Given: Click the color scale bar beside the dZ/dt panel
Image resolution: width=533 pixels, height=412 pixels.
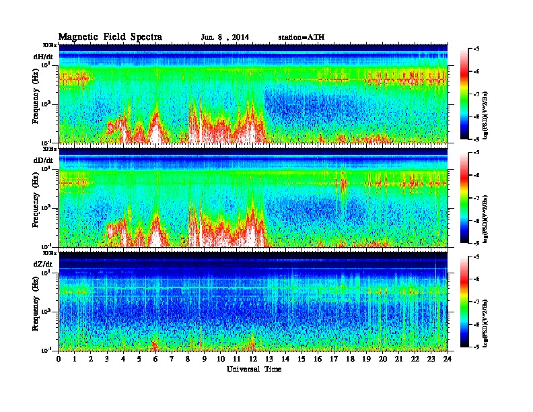Looking at the screenshot, I should coord(464,301).
